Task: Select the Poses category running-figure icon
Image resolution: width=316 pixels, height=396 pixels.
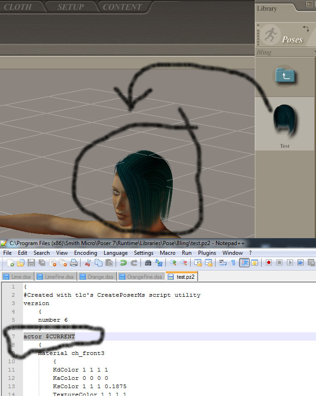Action: (x=271, y=35)
